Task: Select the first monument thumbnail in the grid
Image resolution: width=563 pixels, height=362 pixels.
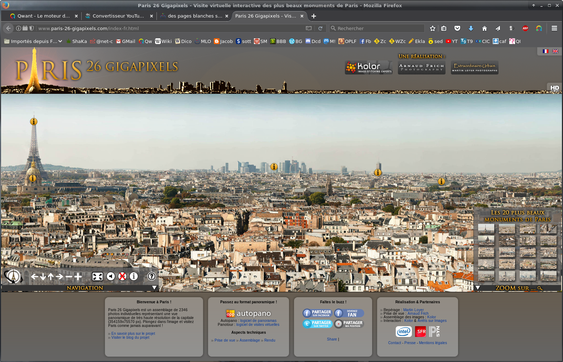Action: coord(486,228)
